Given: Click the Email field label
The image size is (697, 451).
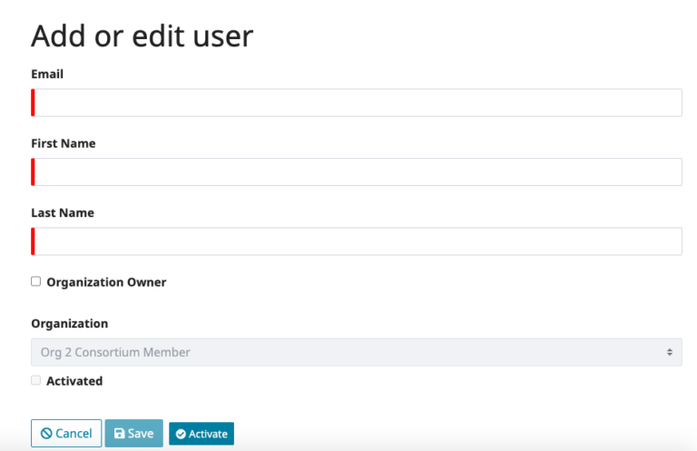Looking at the screenshot, I should (x=47, y=74).
